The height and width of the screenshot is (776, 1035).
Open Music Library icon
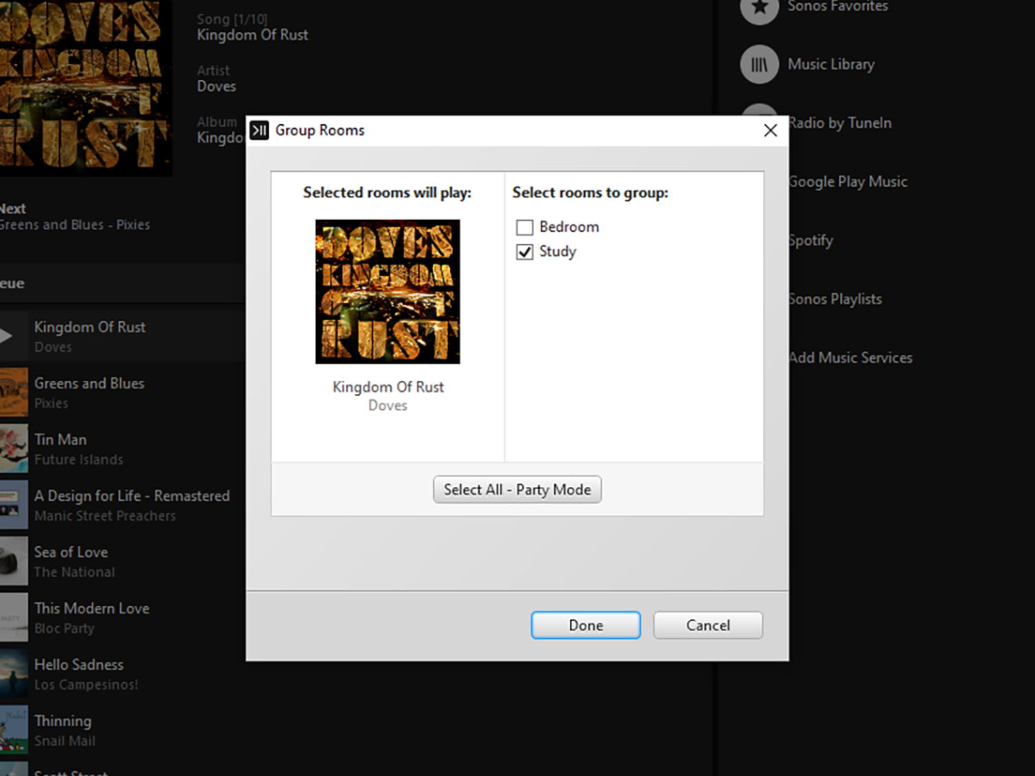[759, 65]
